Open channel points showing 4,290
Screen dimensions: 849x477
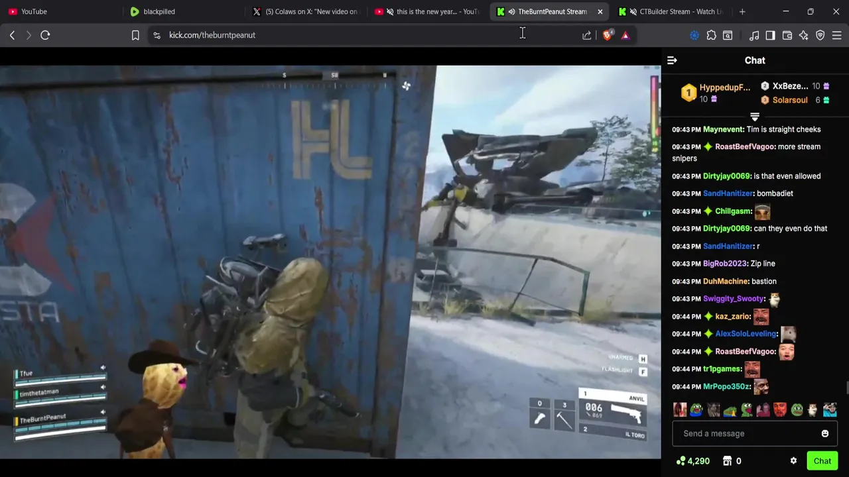(693, 461)
